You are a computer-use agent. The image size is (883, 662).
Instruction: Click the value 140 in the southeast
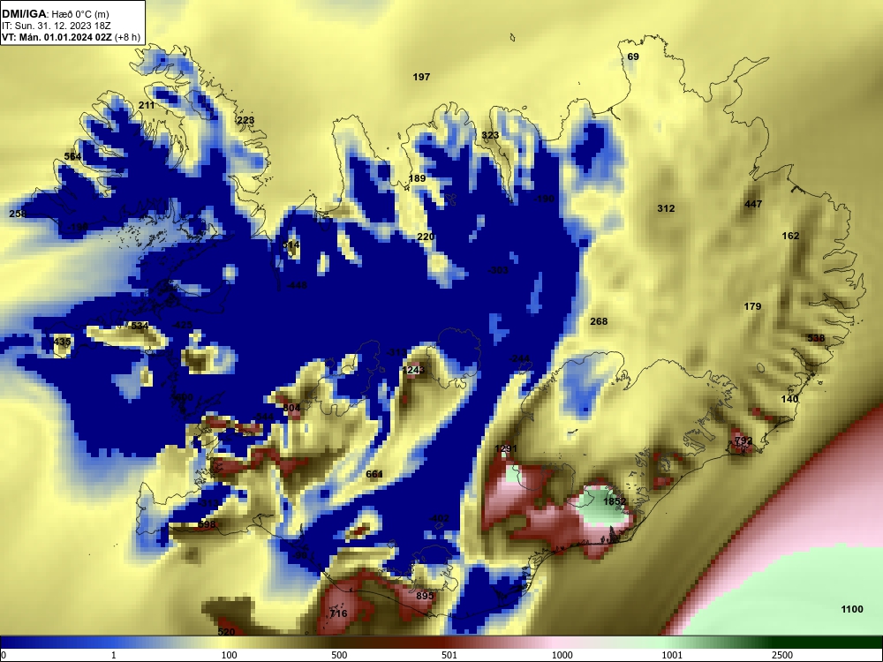point(789,399)
